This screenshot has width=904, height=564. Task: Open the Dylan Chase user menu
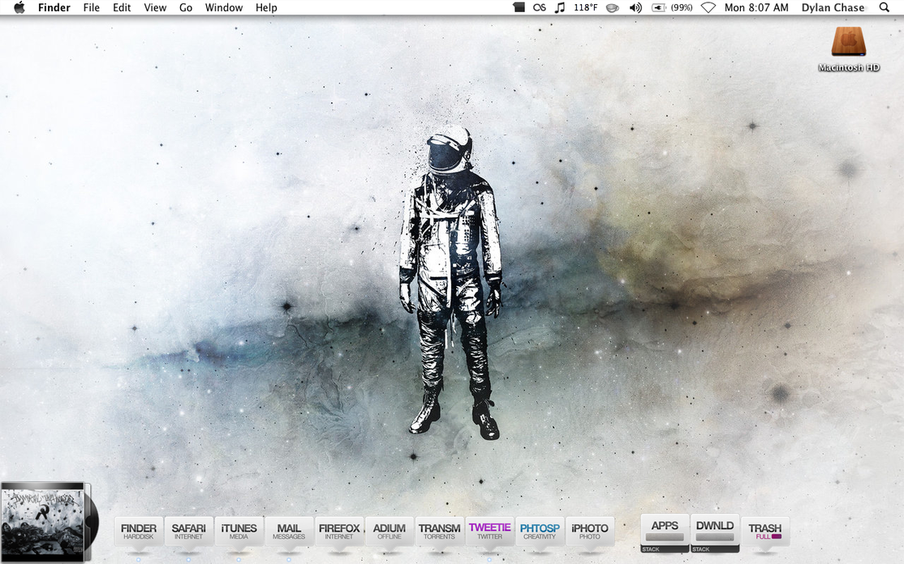tap(833, 7)
